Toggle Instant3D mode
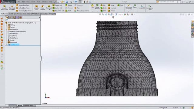The width and height of the screenshot is (194, 109). 142,7
